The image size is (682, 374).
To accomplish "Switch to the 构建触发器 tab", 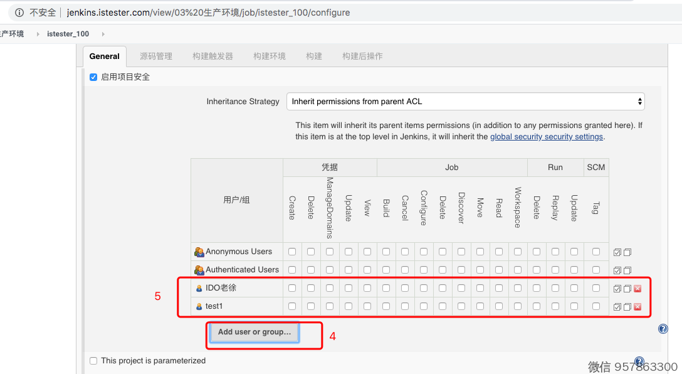I will click(212, 56).
